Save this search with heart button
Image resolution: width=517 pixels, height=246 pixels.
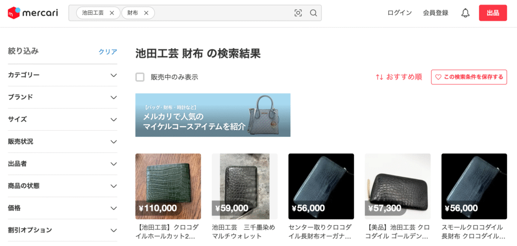[469, 77]
